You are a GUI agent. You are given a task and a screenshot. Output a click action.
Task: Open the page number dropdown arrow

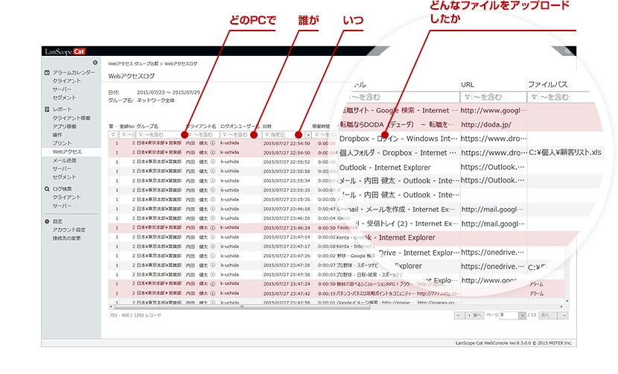coord(522,315)
